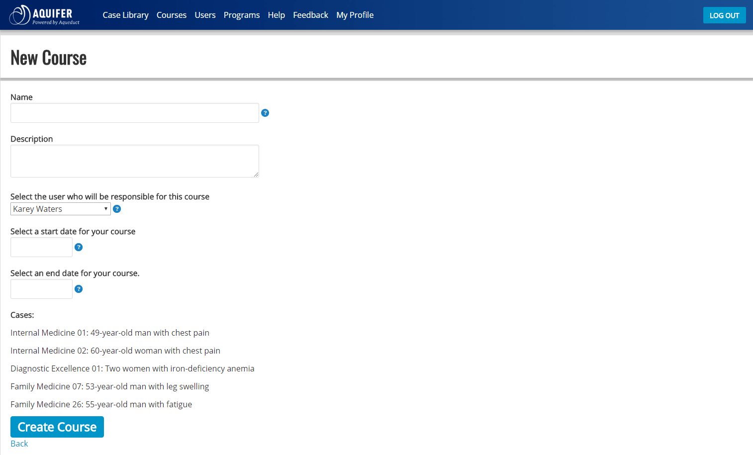
Task: Follow the Back link
Action: [19, 444]
